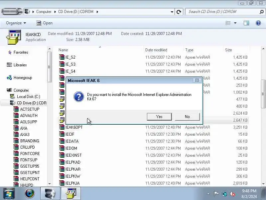Select Computer in the navigation pane

(x=21, y=90)
